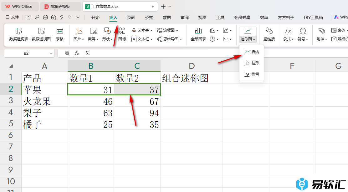Click the export/output icon beside Save
Image resolution: width=348 pixels, height=192 pixels.
coord(37,17)
